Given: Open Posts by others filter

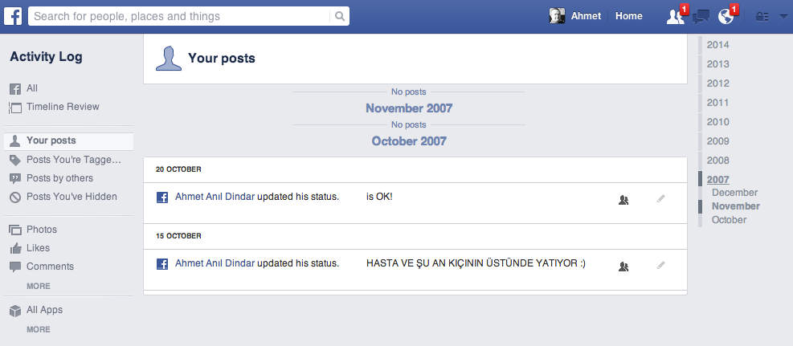Looking at the screenshot, I should coord(59,178).
